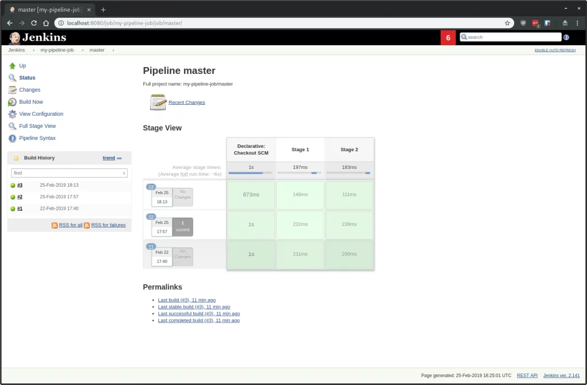Collapse the Build History trend toggle
This screenshot has width=587, height=385.
pos(119,158)
